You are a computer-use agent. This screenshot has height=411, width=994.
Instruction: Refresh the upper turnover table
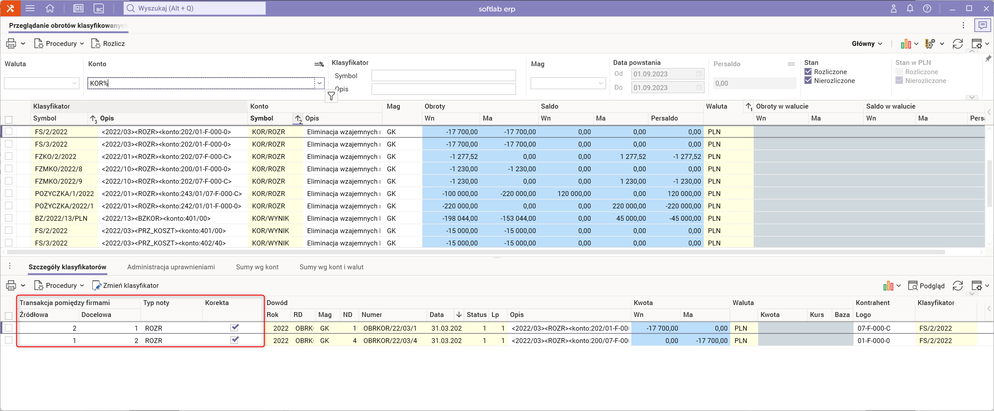(x=957, y=44)
